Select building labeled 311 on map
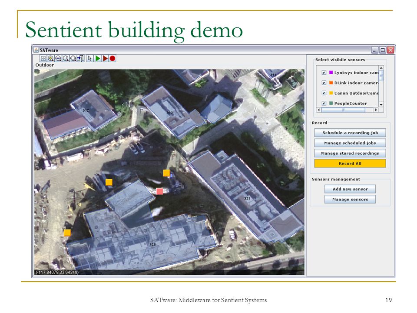The width and height of the screenshot is (417, 313). pos(273,75)
